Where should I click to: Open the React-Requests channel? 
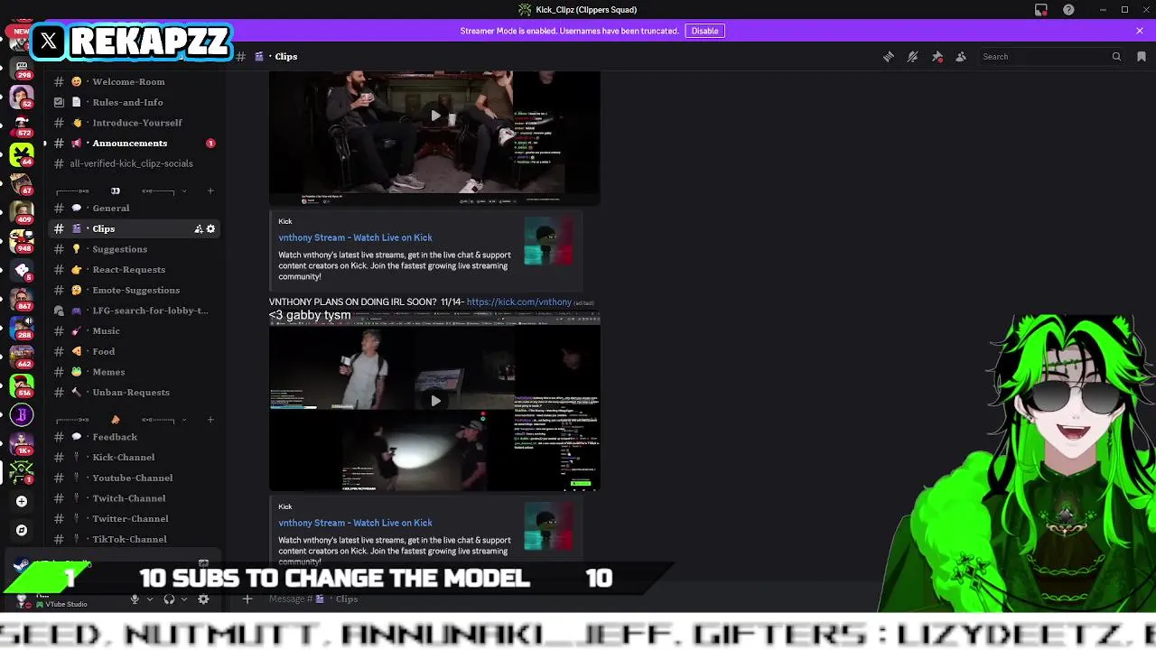click(x=134, y=270)
